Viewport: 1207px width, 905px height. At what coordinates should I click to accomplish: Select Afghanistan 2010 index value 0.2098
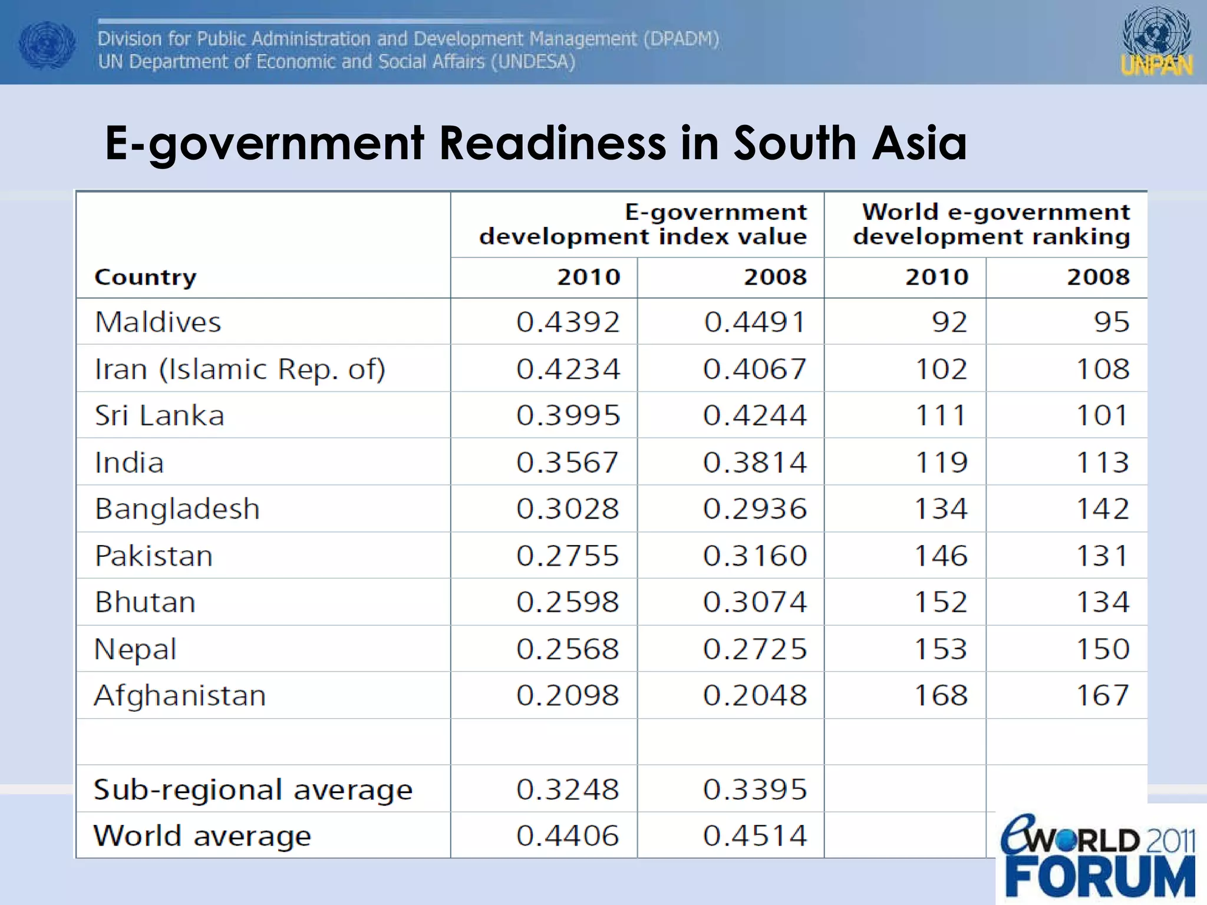pos(568,696)
